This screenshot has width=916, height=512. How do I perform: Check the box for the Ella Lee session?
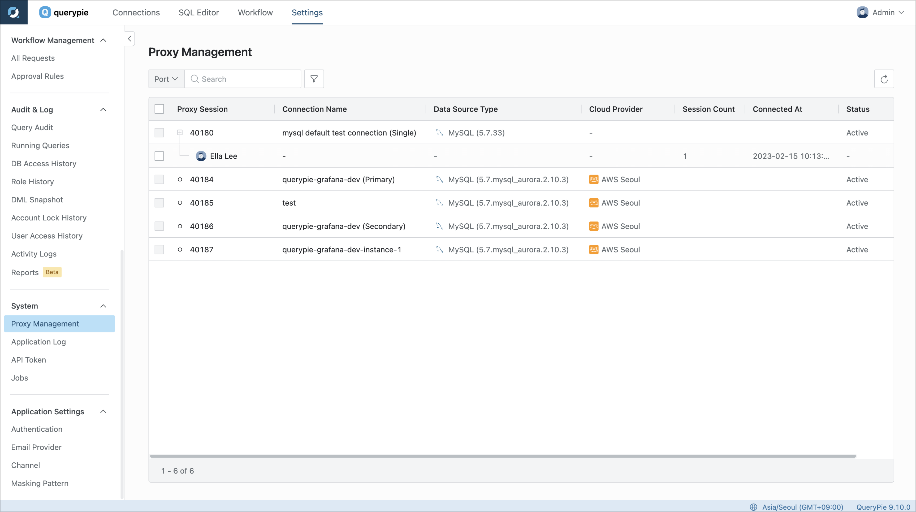159,156
